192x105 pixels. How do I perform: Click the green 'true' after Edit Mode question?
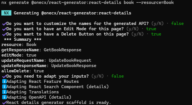[151, 29]
